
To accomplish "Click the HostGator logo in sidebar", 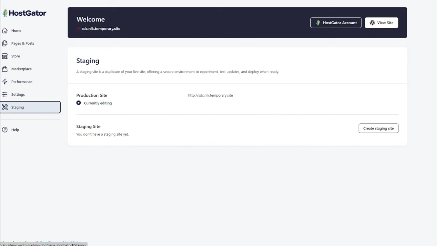I will point(24,13).
